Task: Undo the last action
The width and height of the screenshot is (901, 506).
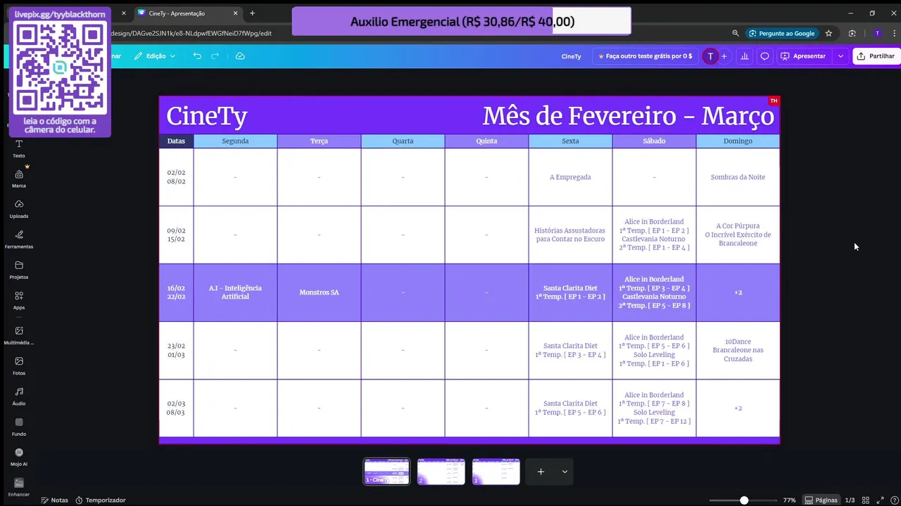Action: coord(197,56)
